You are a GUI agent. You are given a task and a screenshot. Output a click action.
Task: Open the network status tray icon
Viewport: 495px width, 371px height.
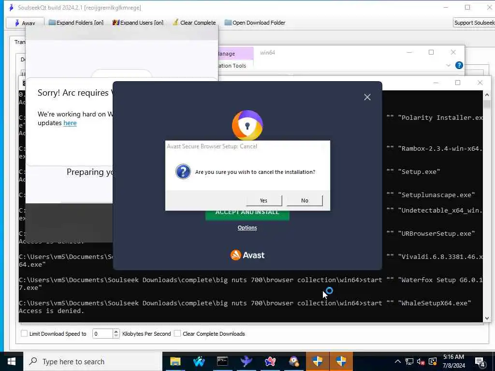409,361
